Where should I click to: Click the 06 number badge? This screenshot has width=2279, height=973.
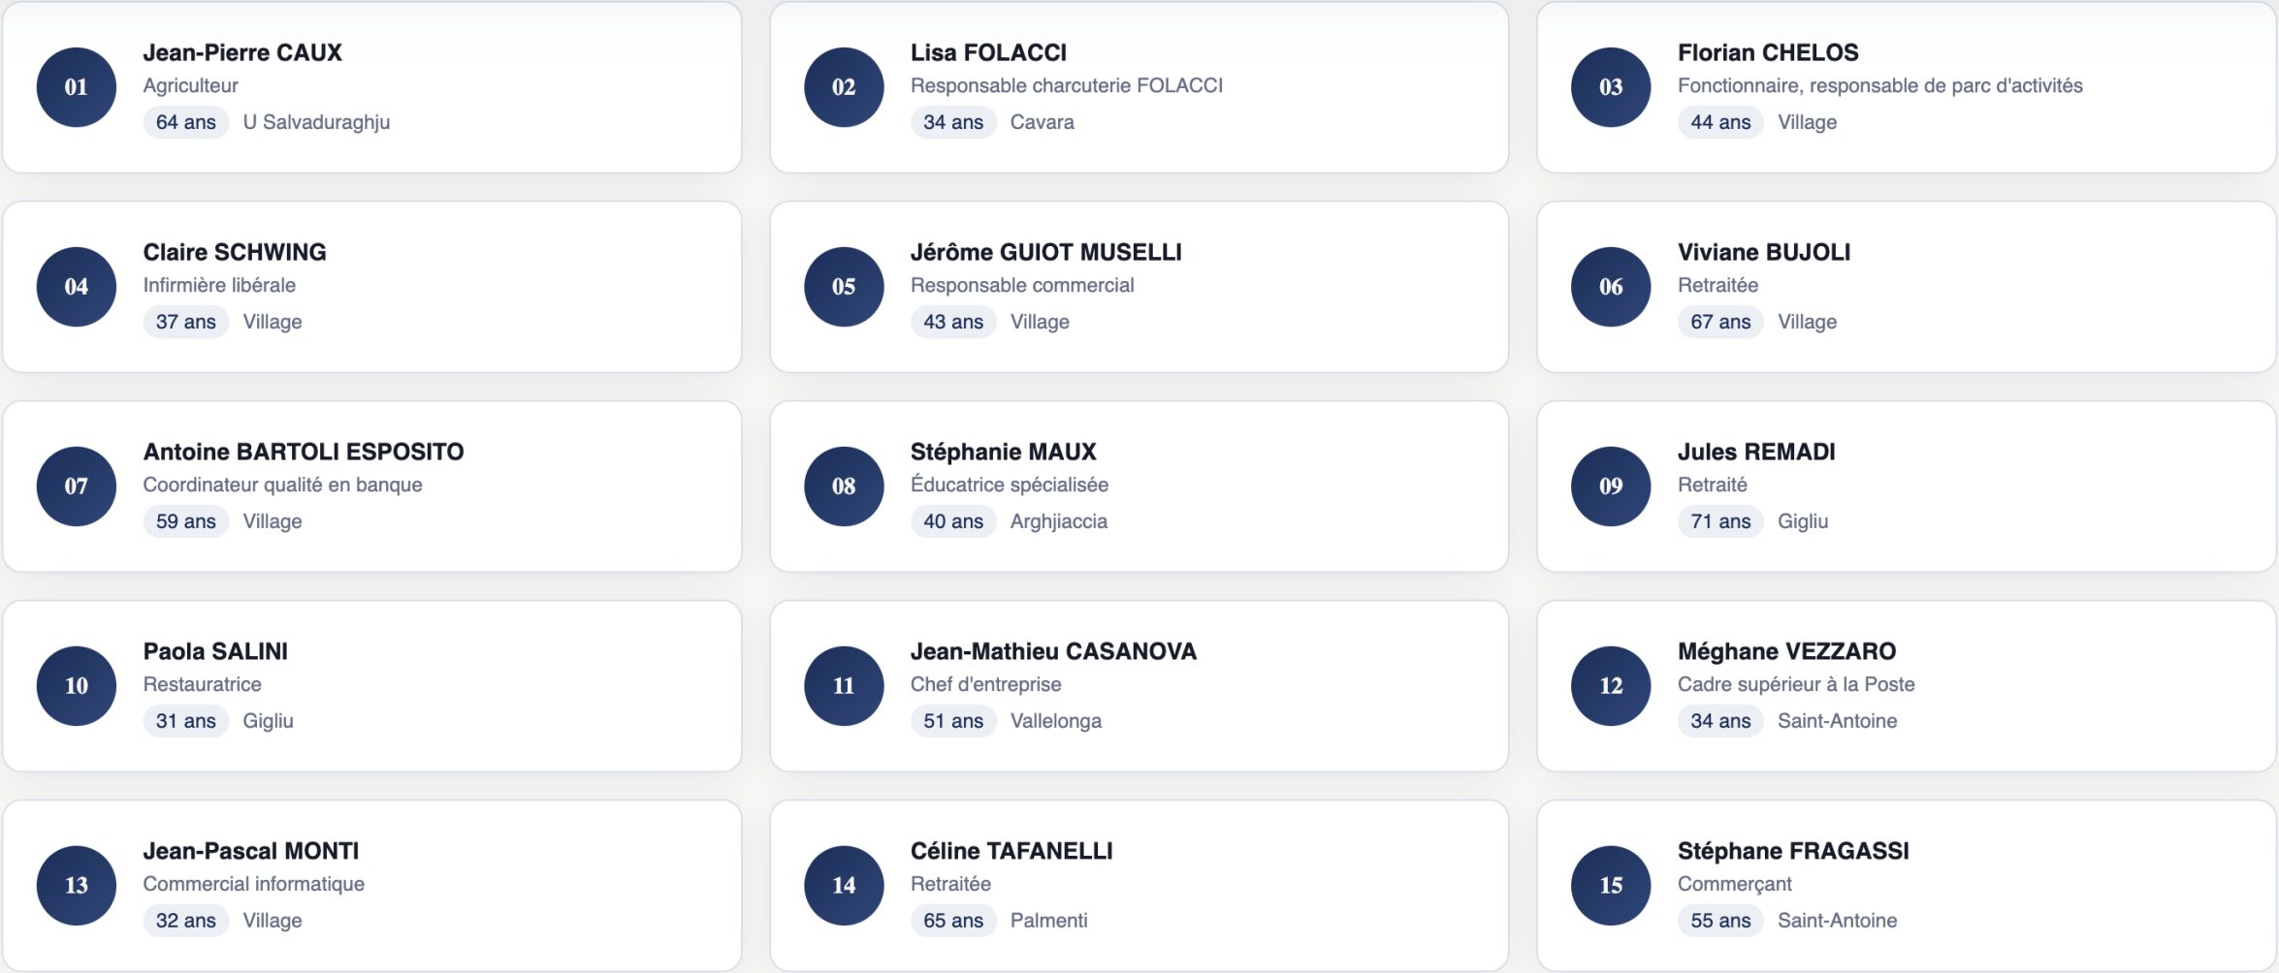1611,287
